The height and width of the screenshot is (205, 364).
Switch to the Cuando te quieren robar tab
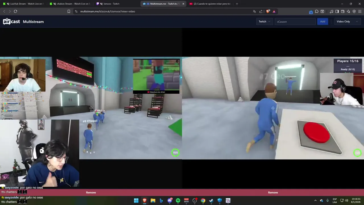pyautogui.click(x=210, y=4)
